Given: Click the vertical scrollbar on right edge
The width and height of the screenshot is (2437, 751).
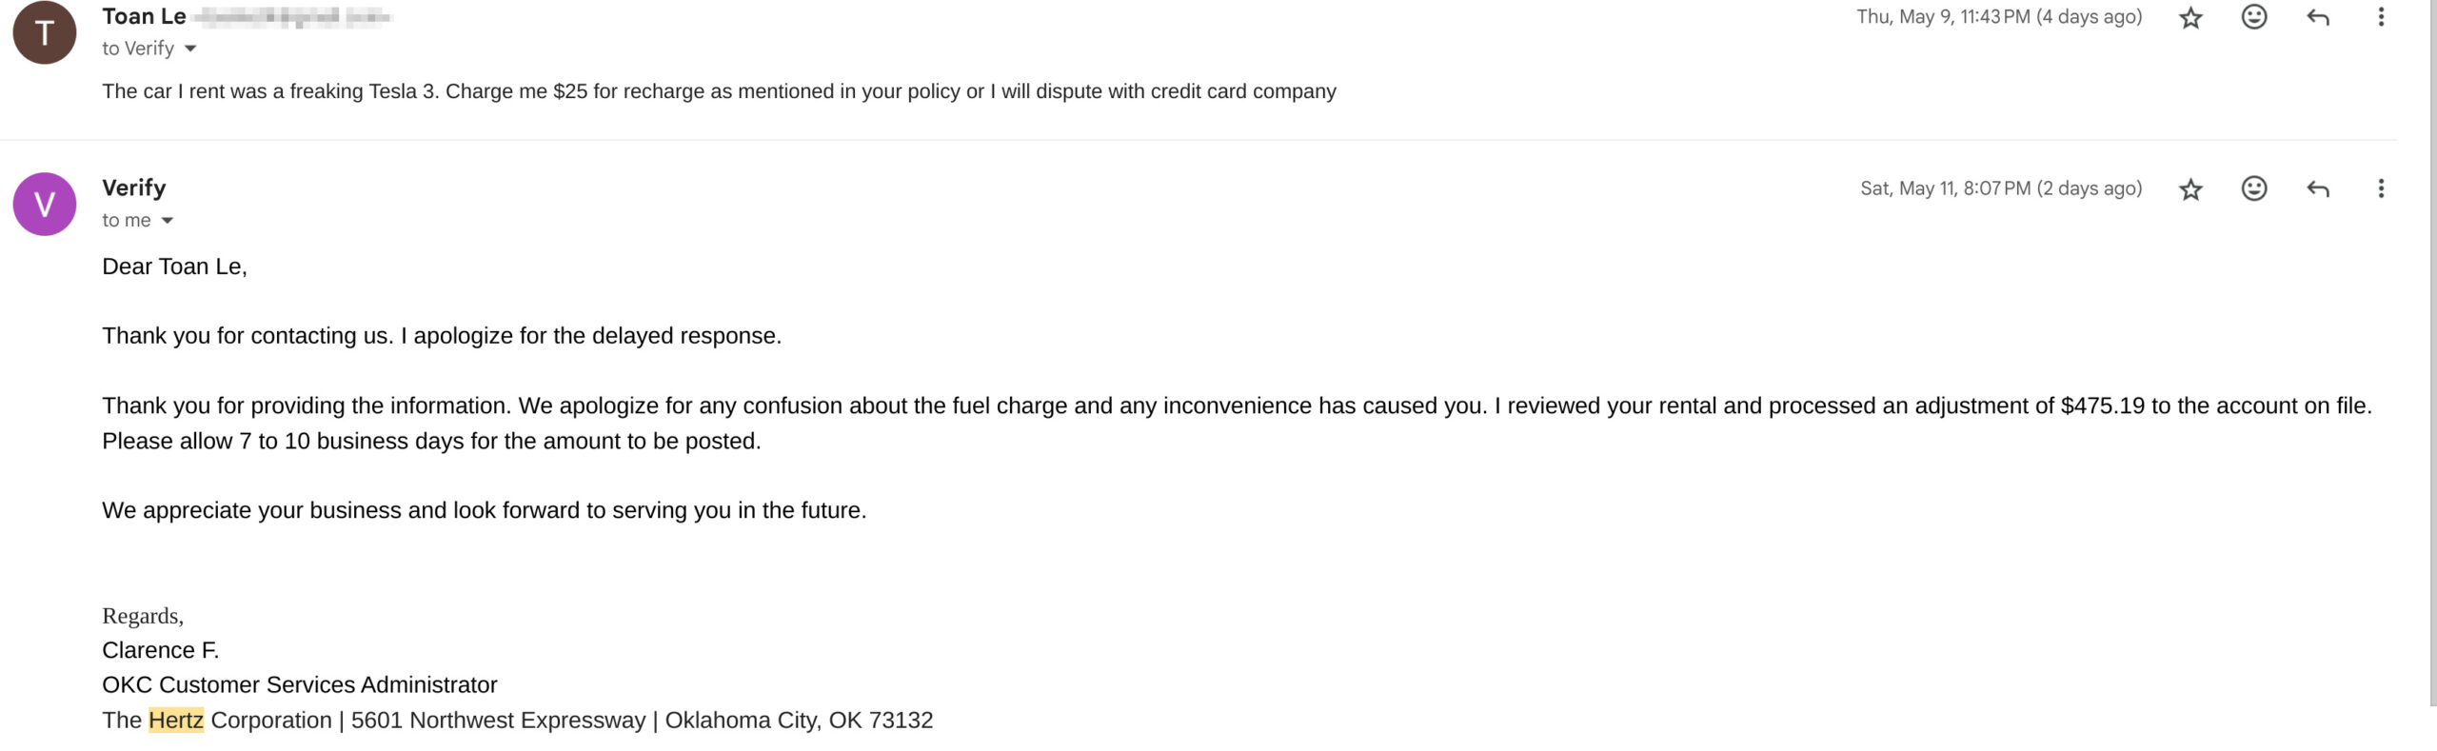Looking at the screenshot, I should (x=2432, y=352).
